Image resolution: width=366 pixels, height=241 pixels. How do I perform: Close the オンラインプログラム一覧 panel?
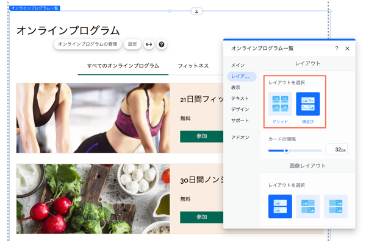tap(347, 49)
